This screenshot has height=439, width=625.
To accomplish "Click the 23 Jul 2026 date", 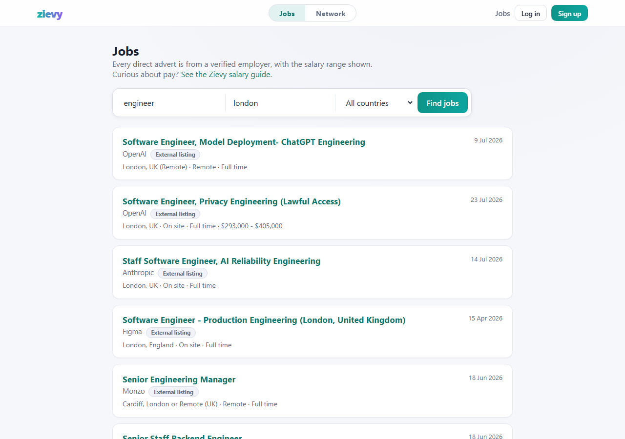I will pos(486,200).
